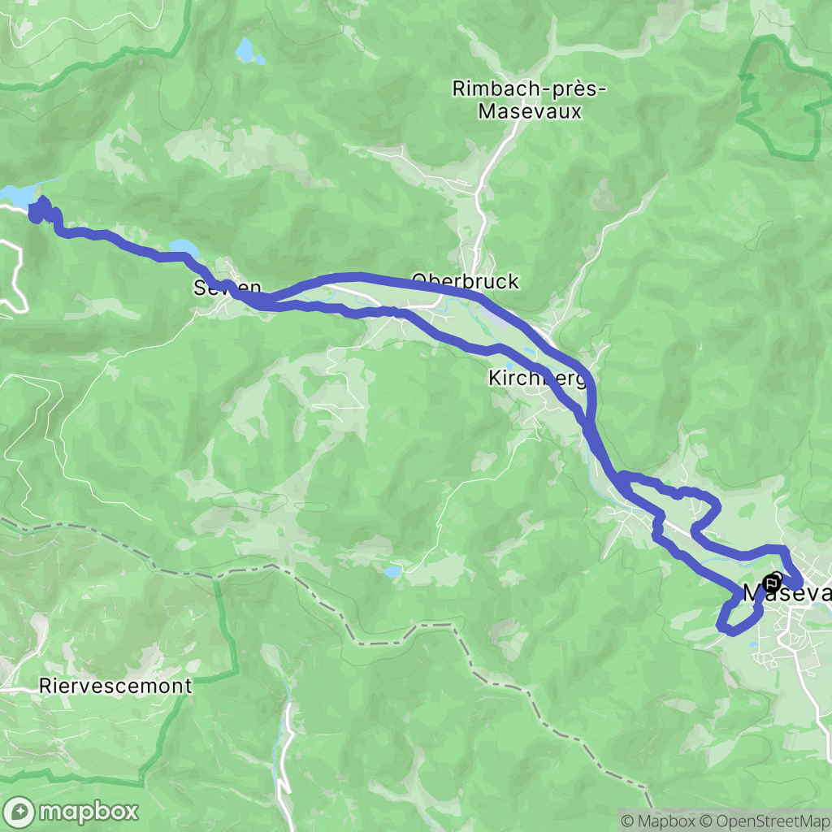Open the Mapbox logo link
The width and height of the screenshot is (832, 832).
(70, 812)
